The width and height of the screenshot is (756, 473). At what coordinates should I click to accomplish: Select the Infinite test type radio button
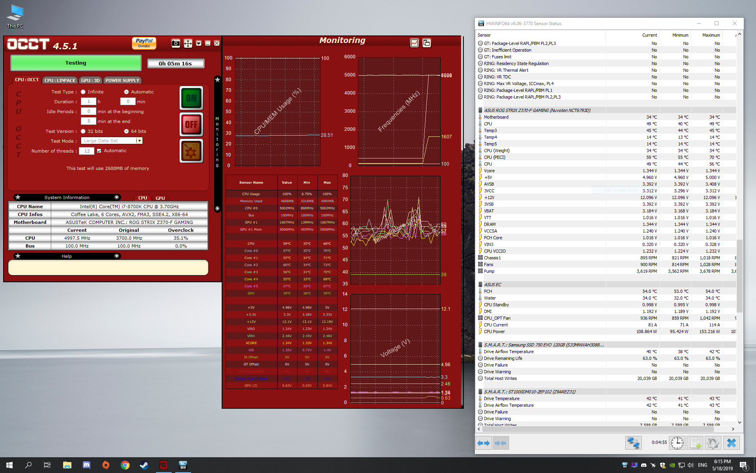(83, 92)
